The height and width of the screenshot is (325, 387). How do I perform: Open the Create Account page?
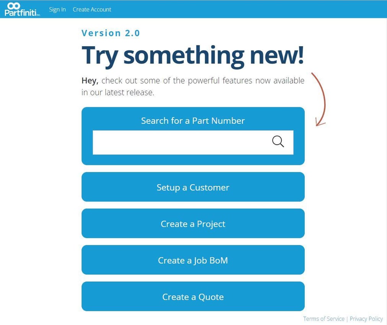(x=92, y=9)
